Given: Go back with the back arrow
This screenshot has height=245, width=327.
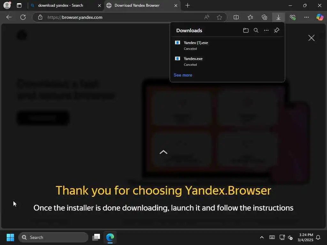Looking at the screenshot, I should 9,17.
